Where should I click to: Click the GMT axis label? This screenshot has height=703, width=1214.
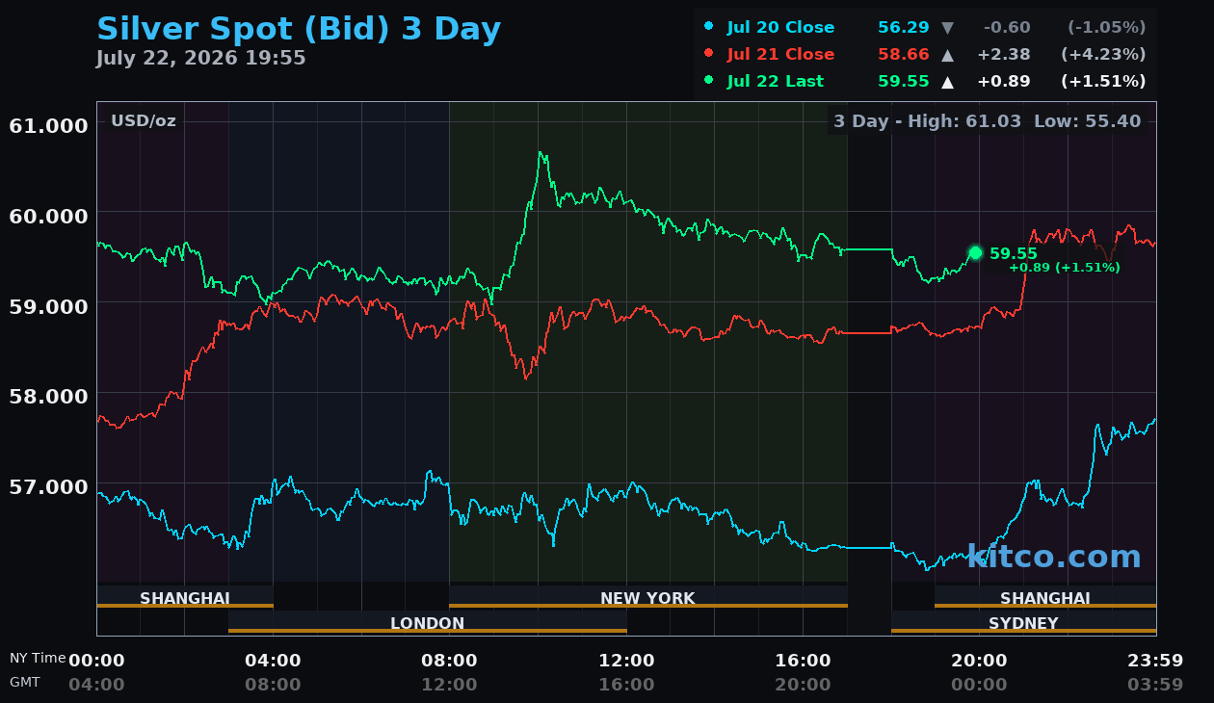(x=25, y=682)
